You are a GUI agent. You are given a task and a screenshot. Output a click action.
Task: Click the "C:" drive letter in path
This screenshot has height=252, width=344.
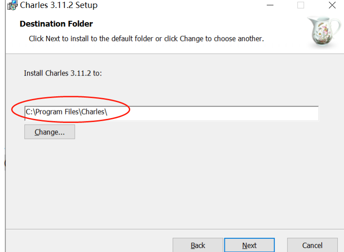point(29,113)
